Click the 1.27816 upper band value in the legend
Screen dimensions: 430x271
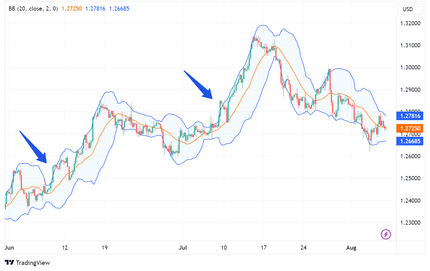coord(95,9)
